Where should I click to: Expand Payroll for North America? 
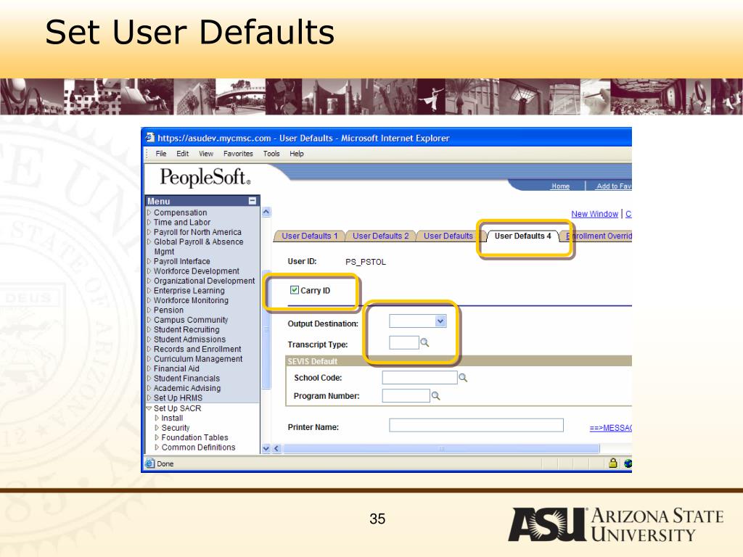click(149, 232)
